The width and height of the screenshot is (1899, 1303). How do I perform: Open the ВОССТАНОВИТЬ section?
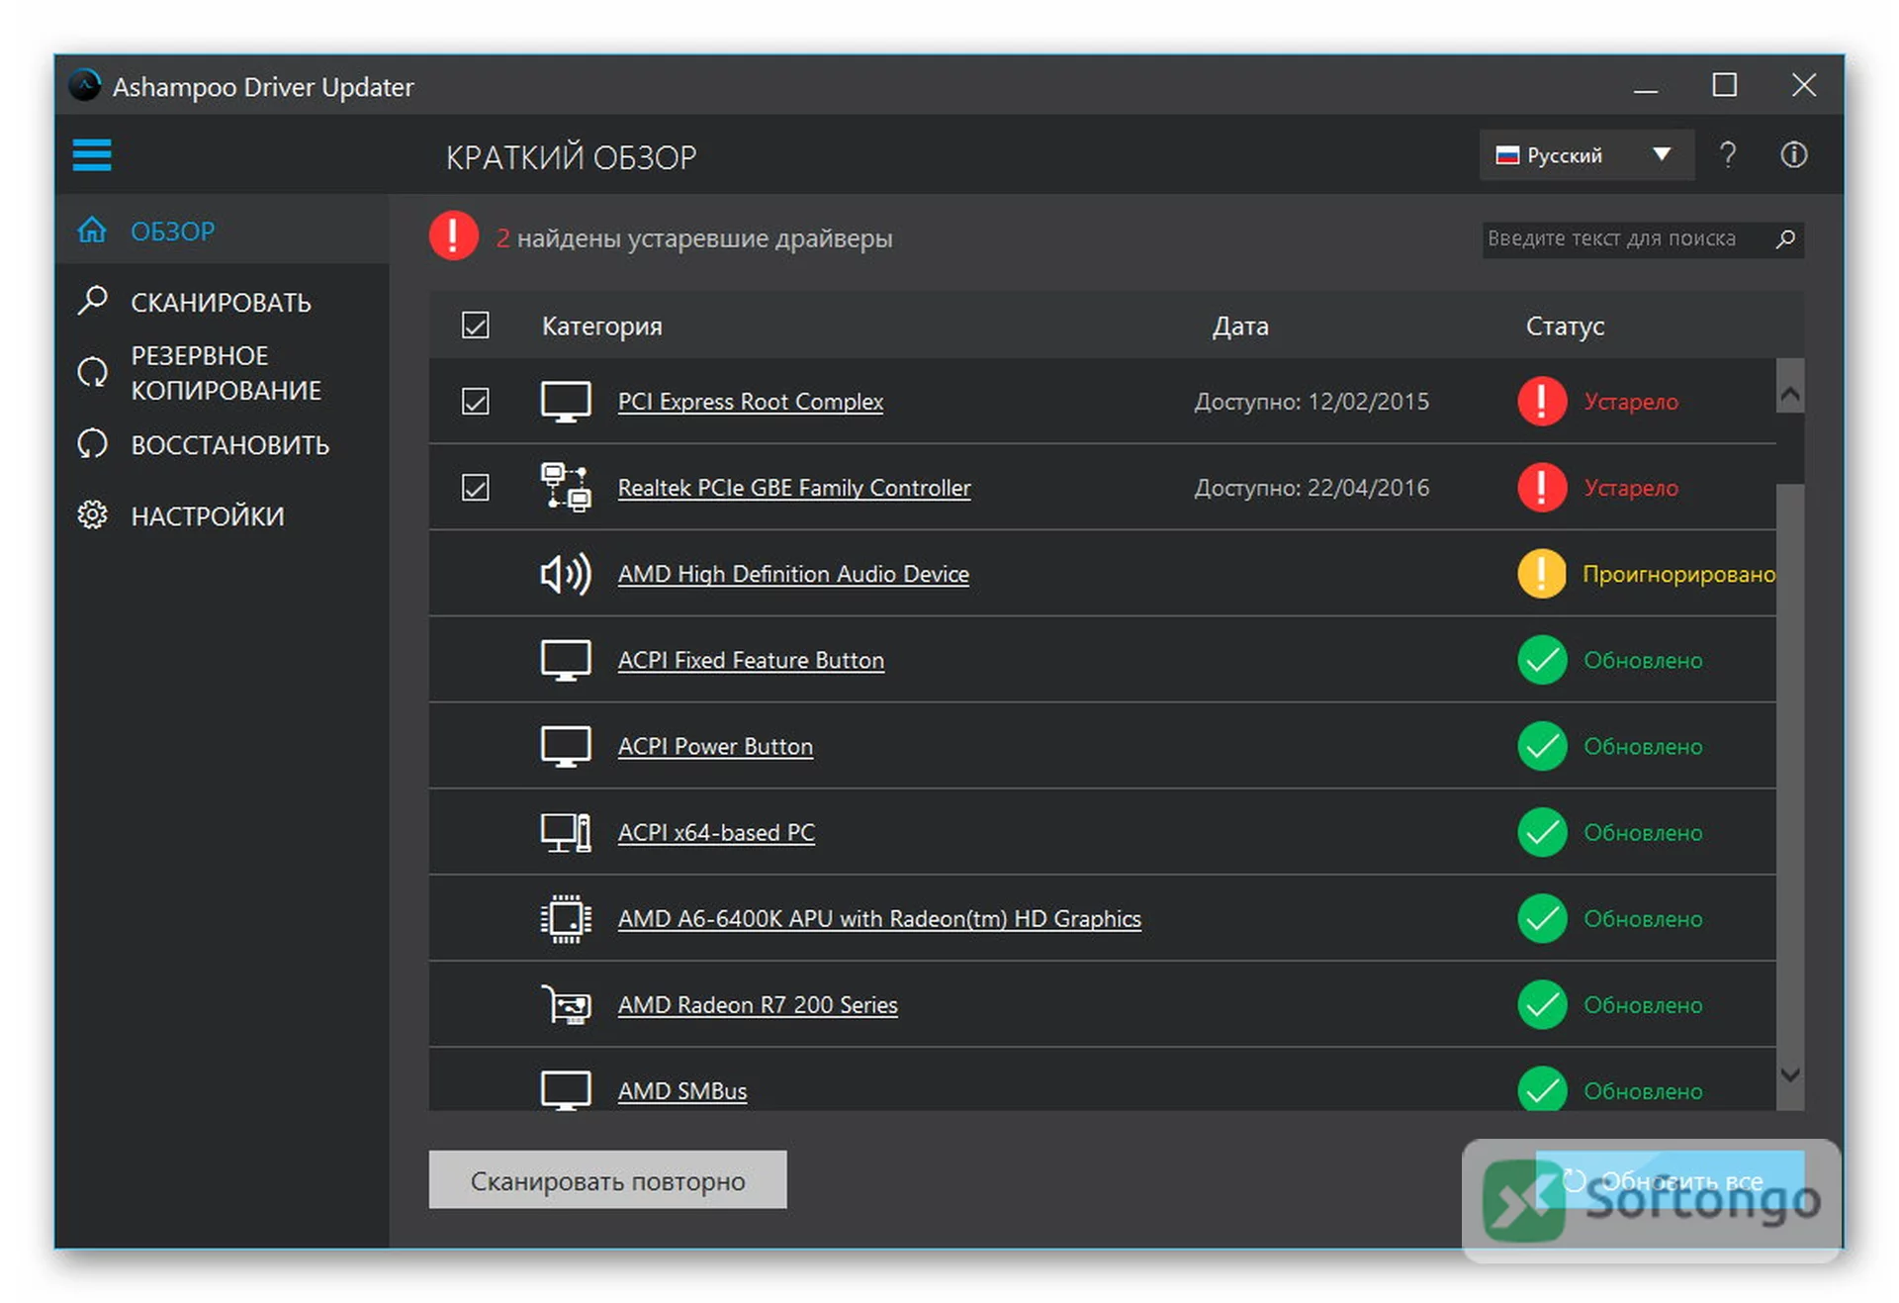(223, 444)
